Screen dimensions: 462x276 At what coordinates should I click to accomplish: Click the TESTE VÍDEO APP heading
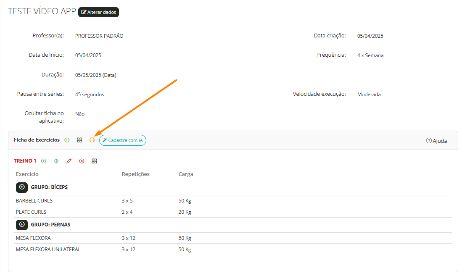(42, 11)
